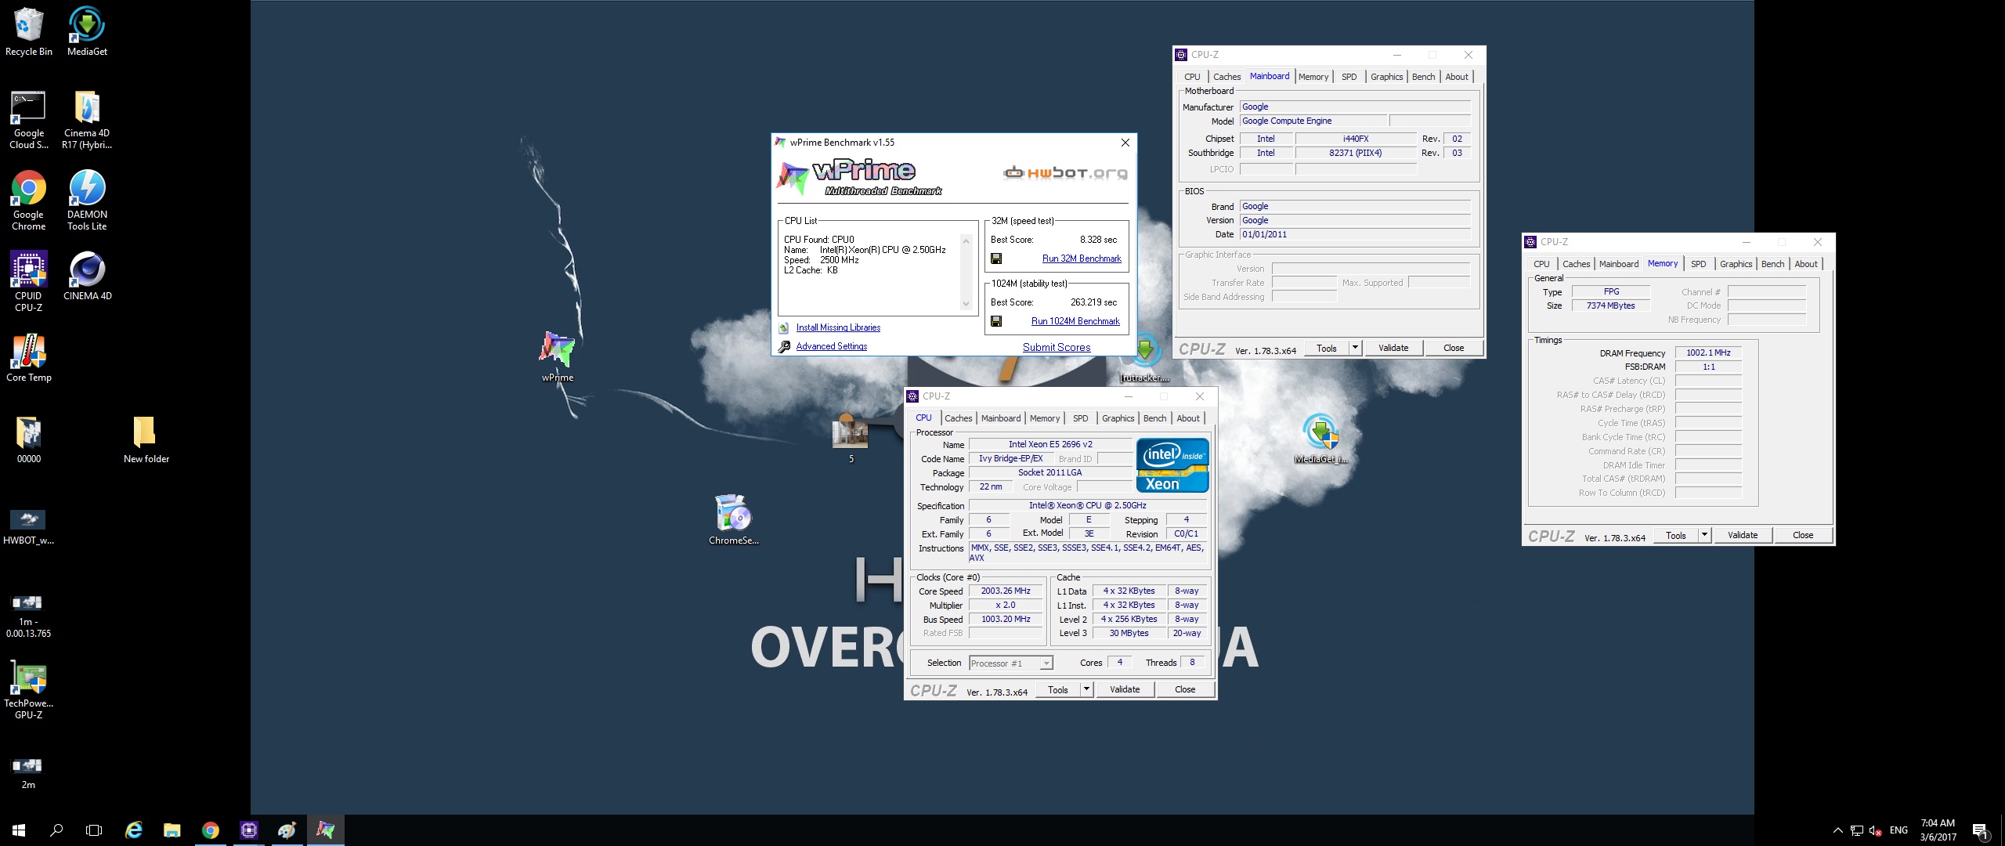Select the 2m file on the desktop
Viewport: 2005px width, 846px height.
click(29, 772)
